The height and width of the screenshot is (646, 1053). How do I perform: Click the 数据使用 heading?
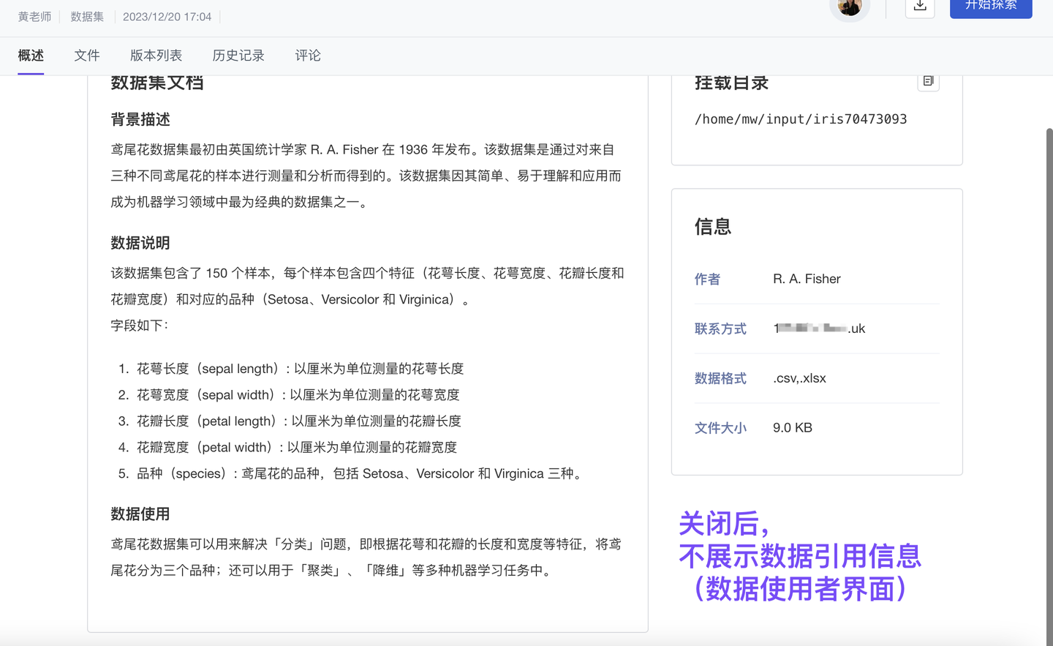(140, 514)
